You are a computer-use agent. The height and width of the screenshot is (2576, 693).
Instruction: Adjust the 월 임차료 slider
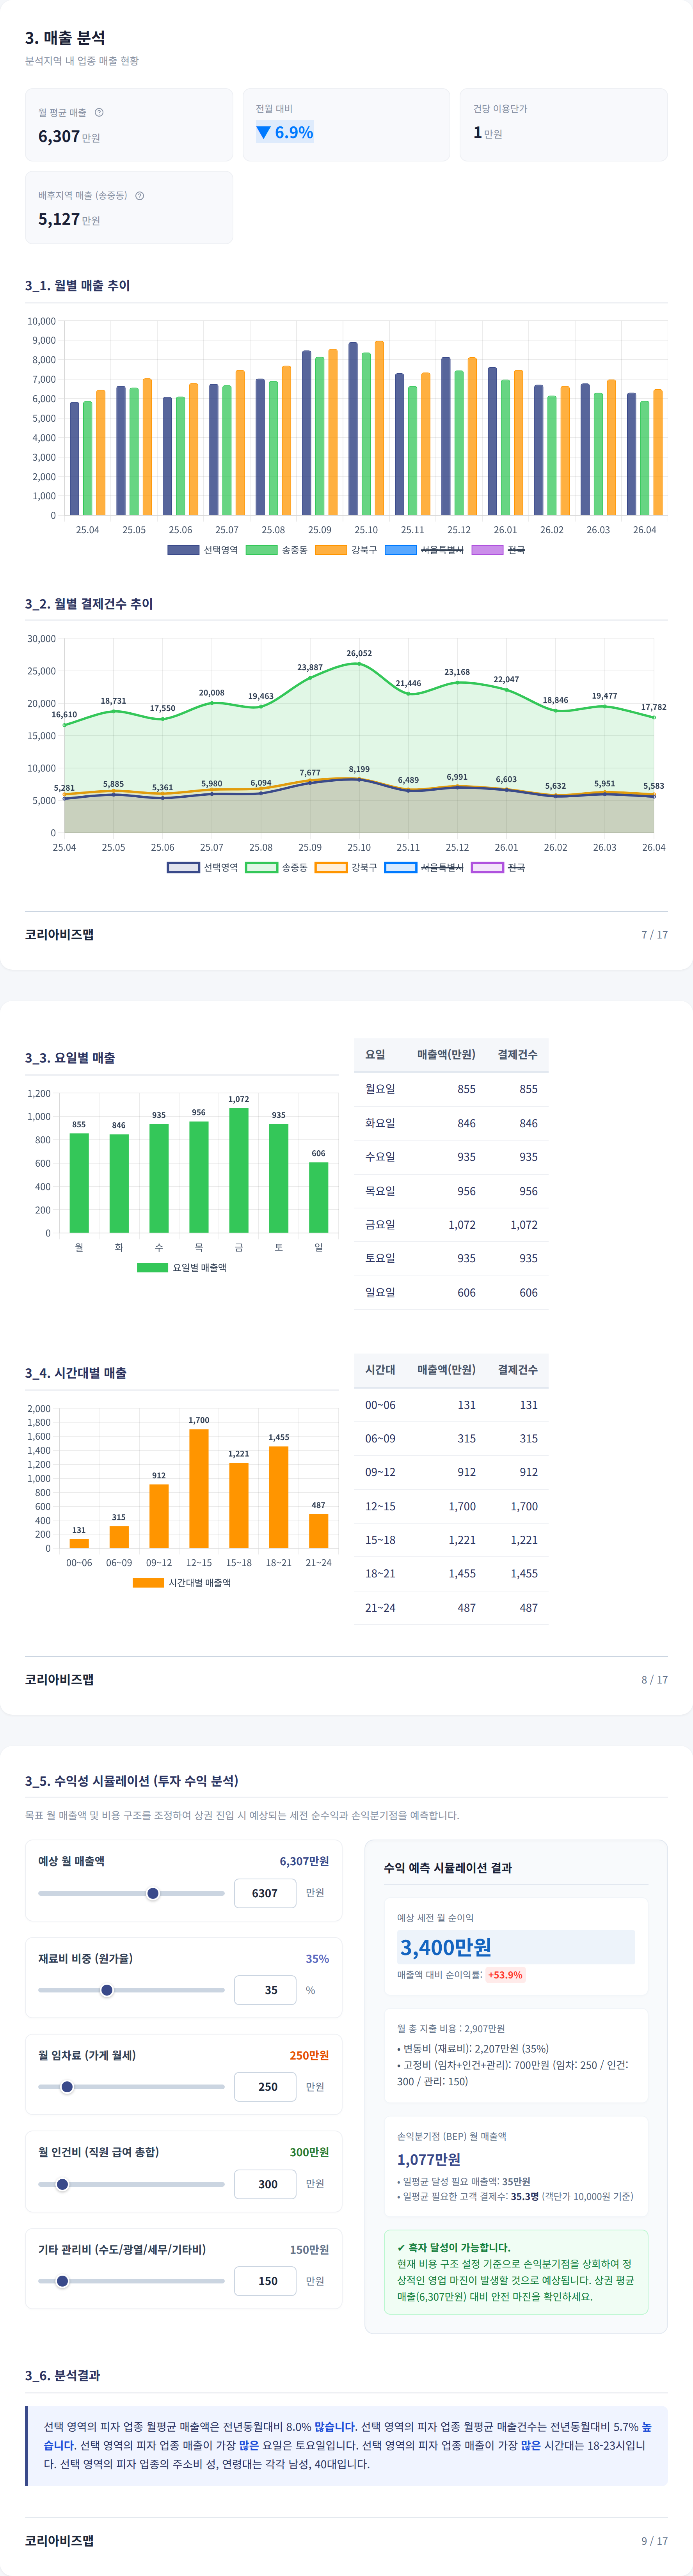[x=131, y=2087]
